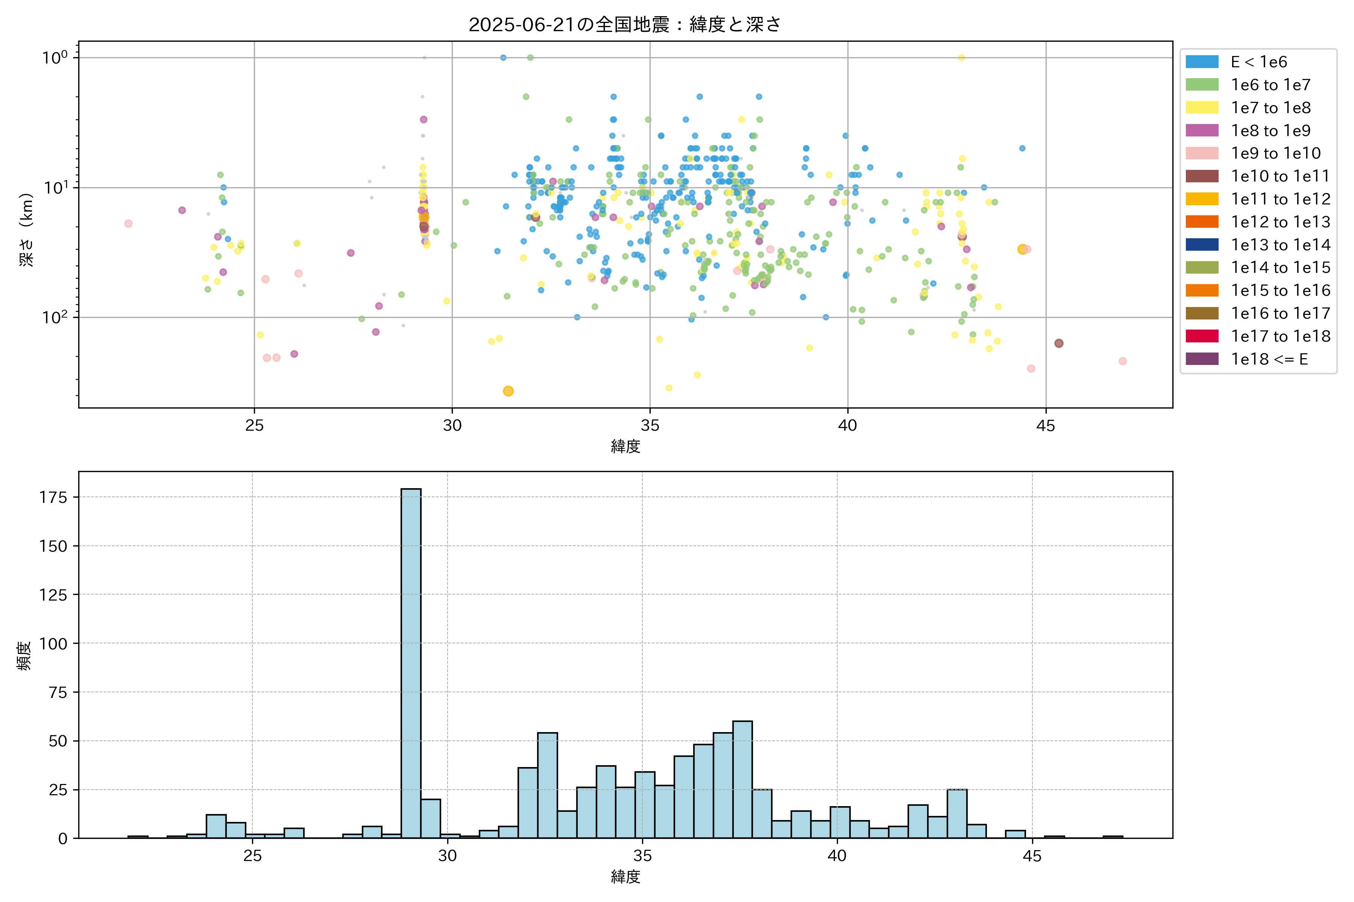Click the chart title '2025-06-21の全国地震'
This screenshot has width=1354, height=902.
click(625, 24)
